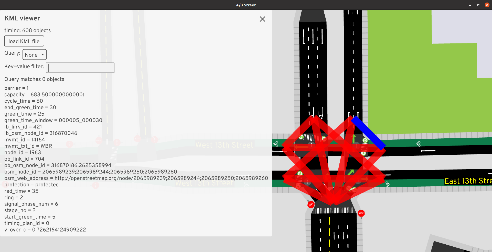
Task: Click the 'protection = protected' line
Action: 31,185
